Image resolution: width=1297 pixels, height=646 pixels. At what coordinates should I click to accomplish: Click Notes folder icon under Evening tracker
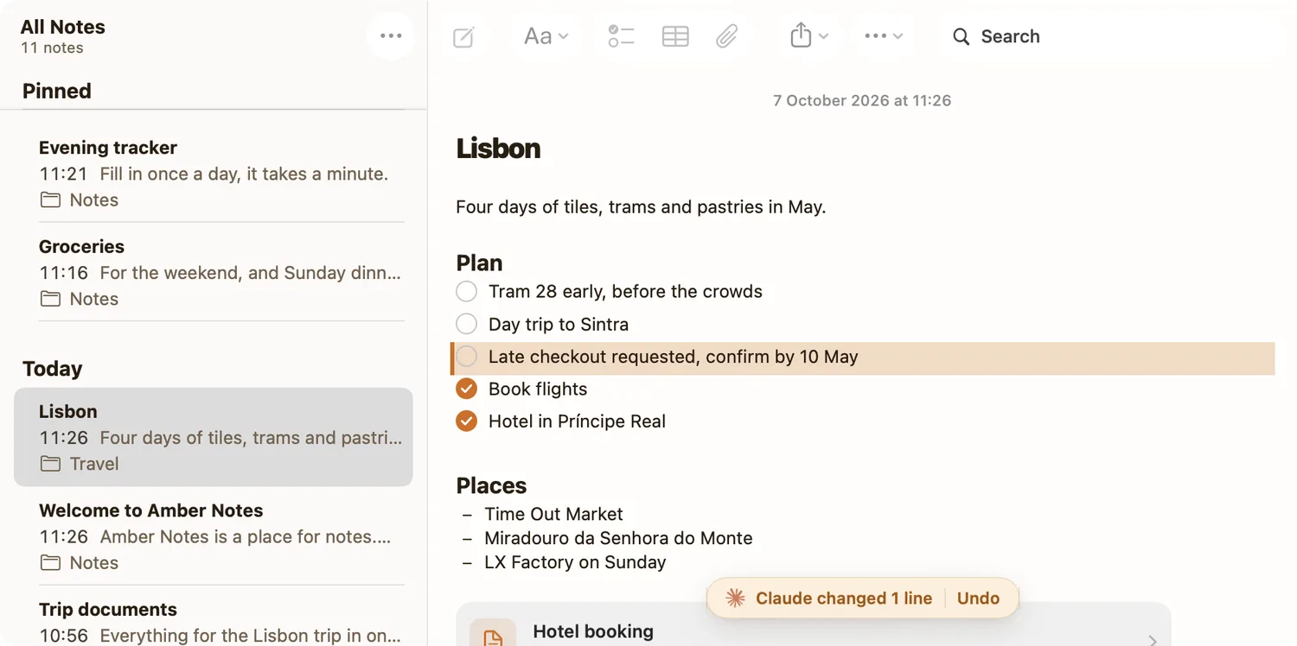(x=51, y=199)
